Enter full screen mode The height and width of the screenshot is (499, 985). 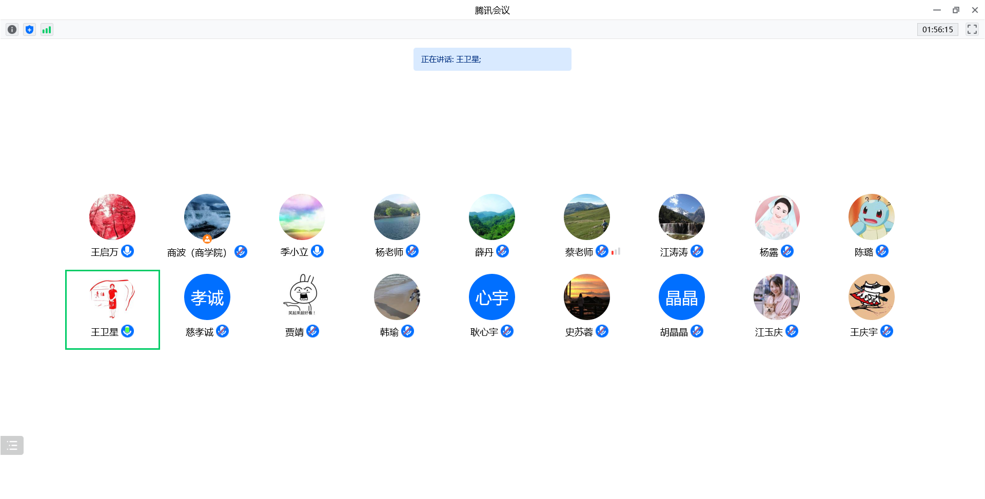(x=972, y=29)
